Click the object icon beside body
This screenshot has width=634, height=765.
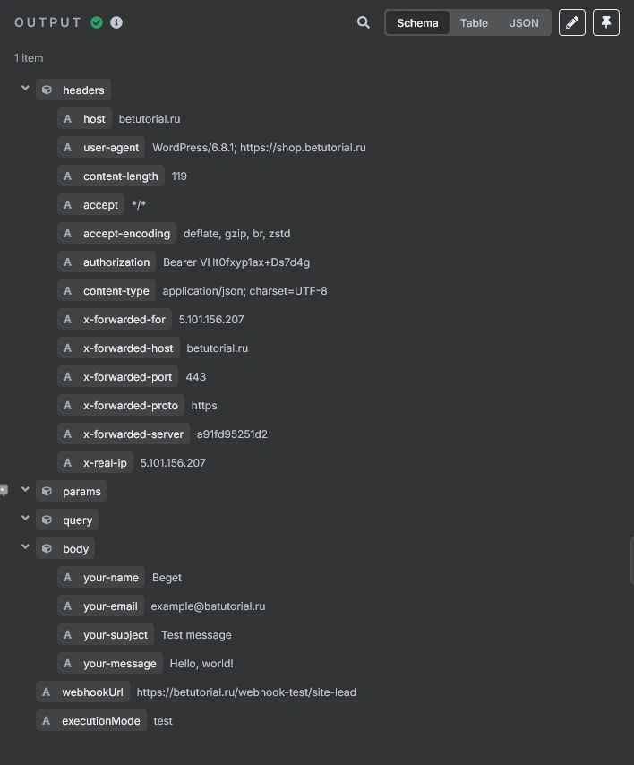click(x=47, y=548)
